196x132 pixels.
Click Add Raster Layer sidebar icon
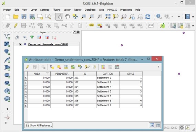click(7, 44)
